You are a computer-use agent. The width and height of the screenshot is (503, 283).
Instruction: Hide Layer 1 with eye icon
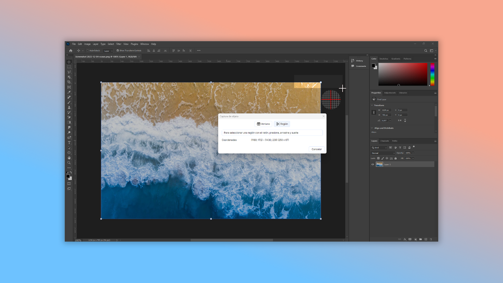373,164
